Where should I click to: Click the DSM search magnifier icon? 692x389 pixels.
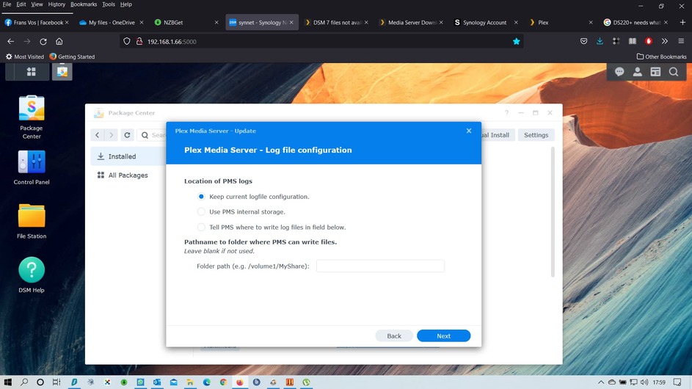click(674, 71)
